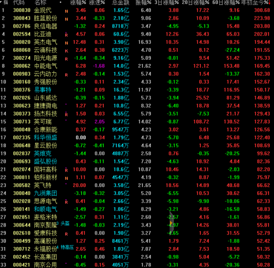Screen dimensions: 274x268
Task: Select stock name 南京聚隆
Action: point(45,225)
